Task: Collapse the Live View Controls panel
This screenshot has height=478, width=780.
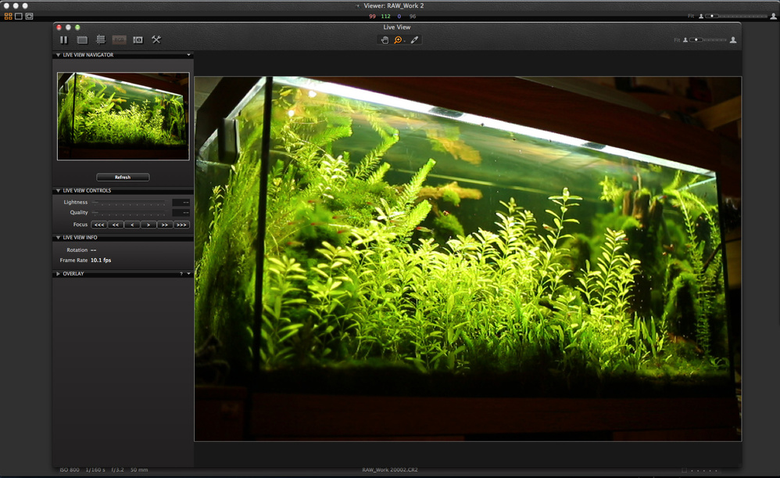Action: tap(58, 191)
